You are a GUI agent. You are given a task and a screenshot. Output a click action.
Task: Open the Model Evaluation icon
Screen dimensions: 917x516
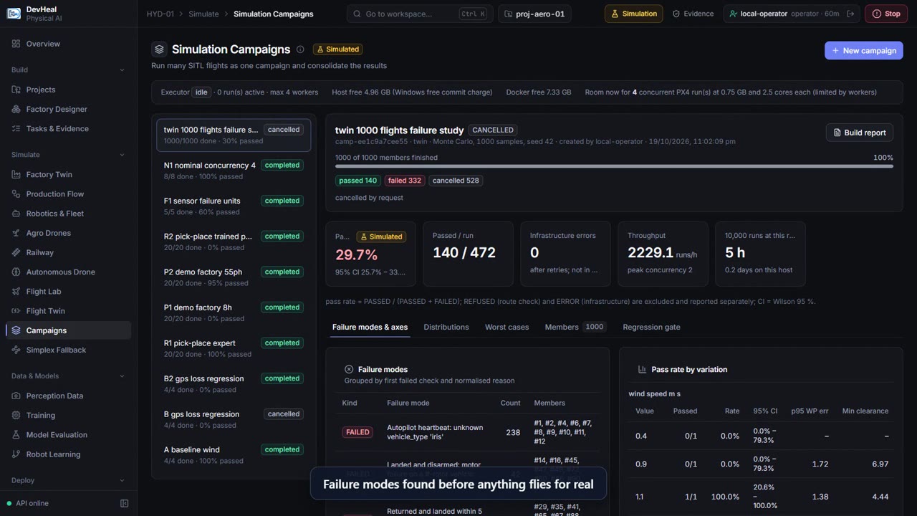tap(16, 434)
